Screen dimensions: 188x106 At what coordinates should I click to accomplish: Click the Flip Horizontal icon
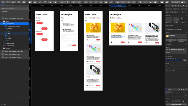coord(182,12)
